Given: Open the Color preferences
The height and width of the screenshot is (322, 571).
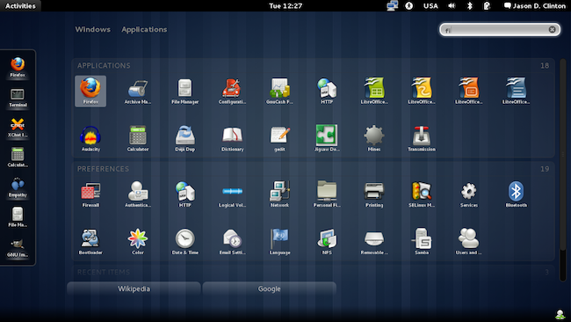Looking at the screenshot, I should point(138,242).
